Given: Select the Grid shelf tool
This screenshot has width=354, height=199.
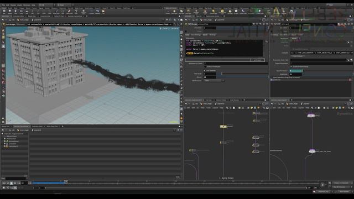Looking at the screenshot, I should pyautogui.click(x=27, y=12).
